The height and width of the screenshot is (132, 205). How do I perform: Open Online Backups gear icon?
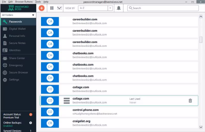tap(30, 123)
